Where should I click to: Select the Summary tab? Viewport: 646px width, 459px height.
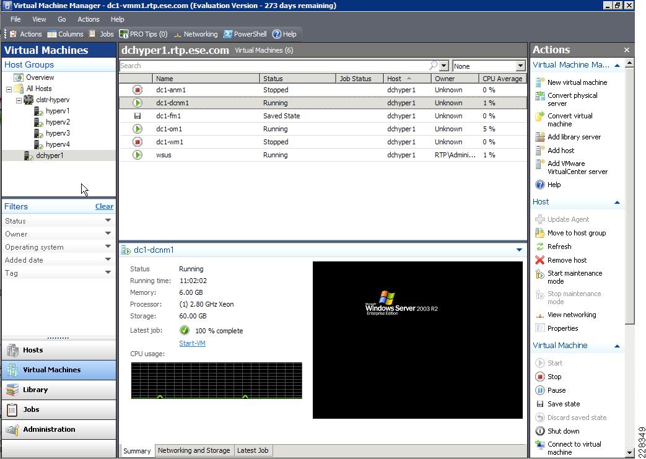click(137, 451)
